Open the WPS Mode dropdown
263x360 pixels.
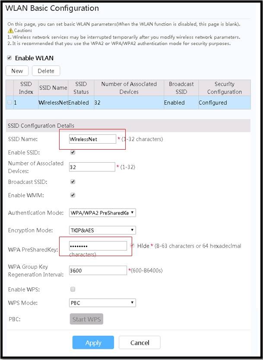coord(102,303)
